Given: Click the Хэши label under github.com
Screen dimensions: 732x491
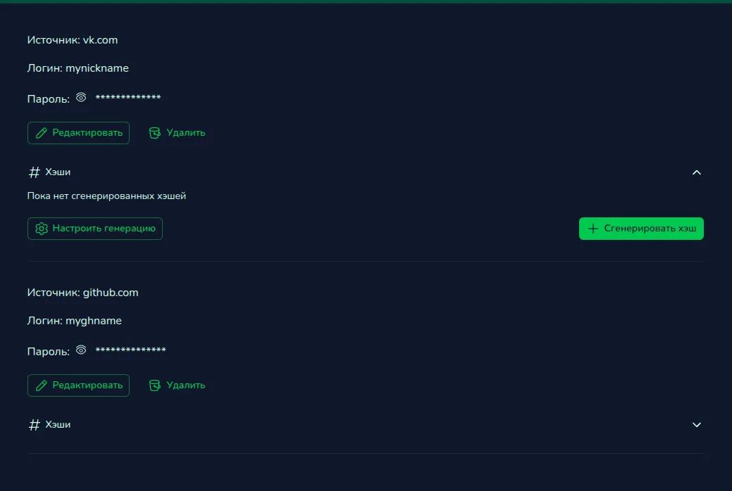Looking at the screenshot, I should [58, 425].
